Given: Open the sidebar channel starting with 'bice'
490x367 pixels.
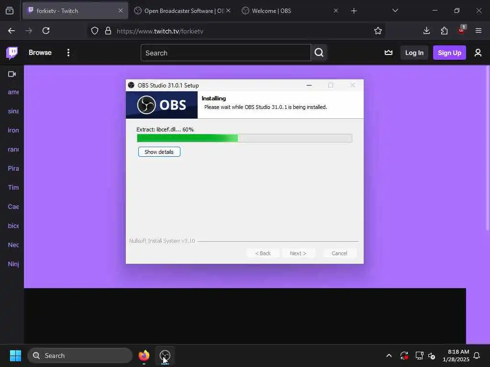Looking at the screenshot, I should pos(13,226).
